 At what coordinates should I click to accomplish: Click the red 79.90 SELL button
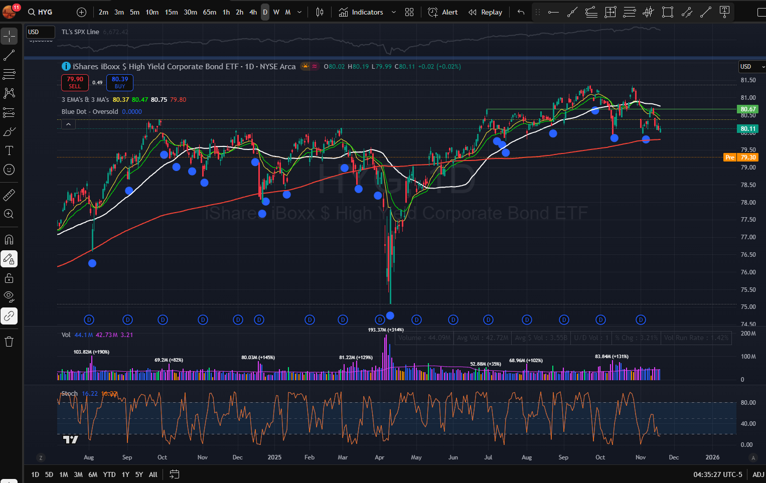pos(75,82)
